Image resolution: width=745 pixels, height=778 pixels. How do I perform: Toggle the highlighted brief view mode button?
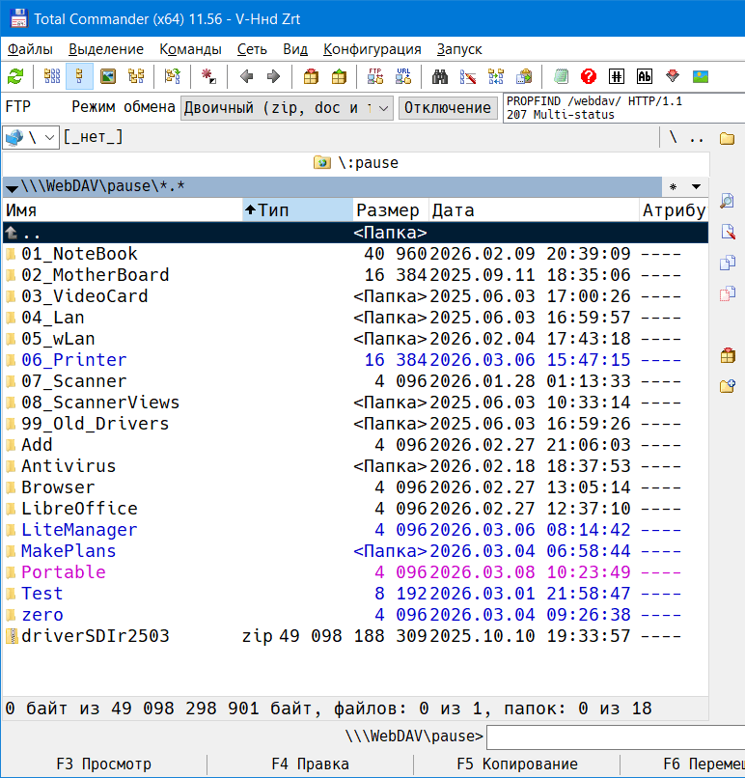pos(79,76)
